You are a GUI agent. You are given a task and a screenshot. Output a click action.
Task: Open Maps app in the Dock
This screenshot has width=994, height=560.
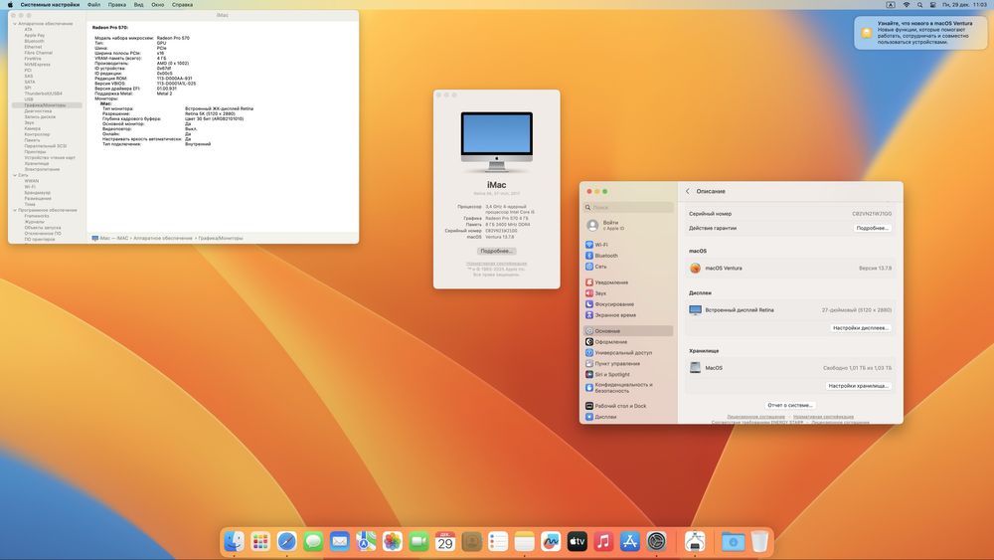tap(366, 542)
